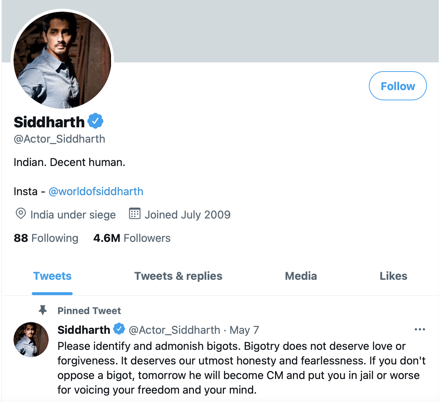Switch to the Media tab
439x402 pixels.
point(301,276)
